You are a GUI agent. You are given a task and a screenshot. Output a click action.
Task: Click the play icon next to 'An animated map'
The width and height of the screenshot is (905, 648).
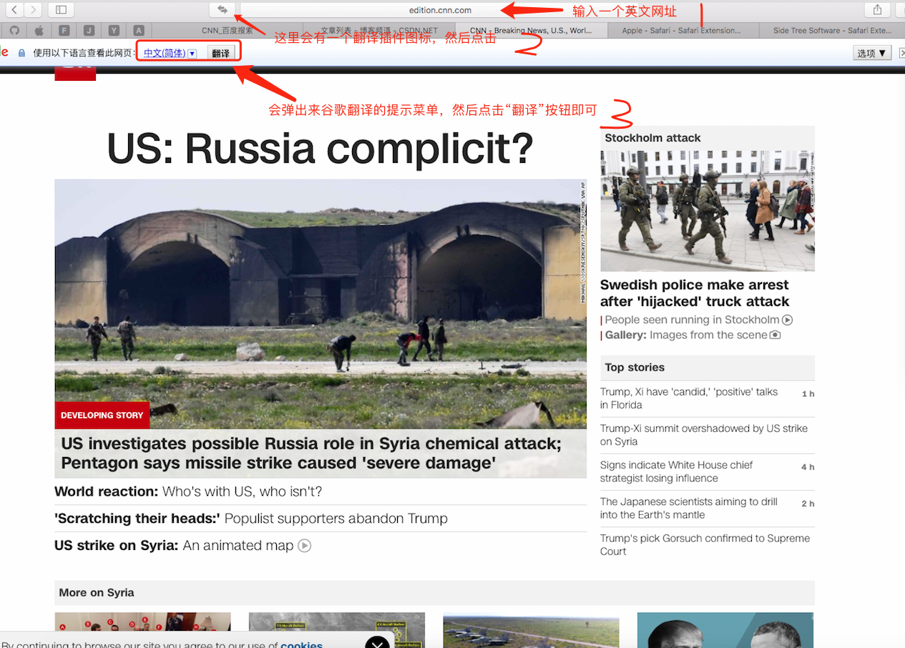point(305,546)
